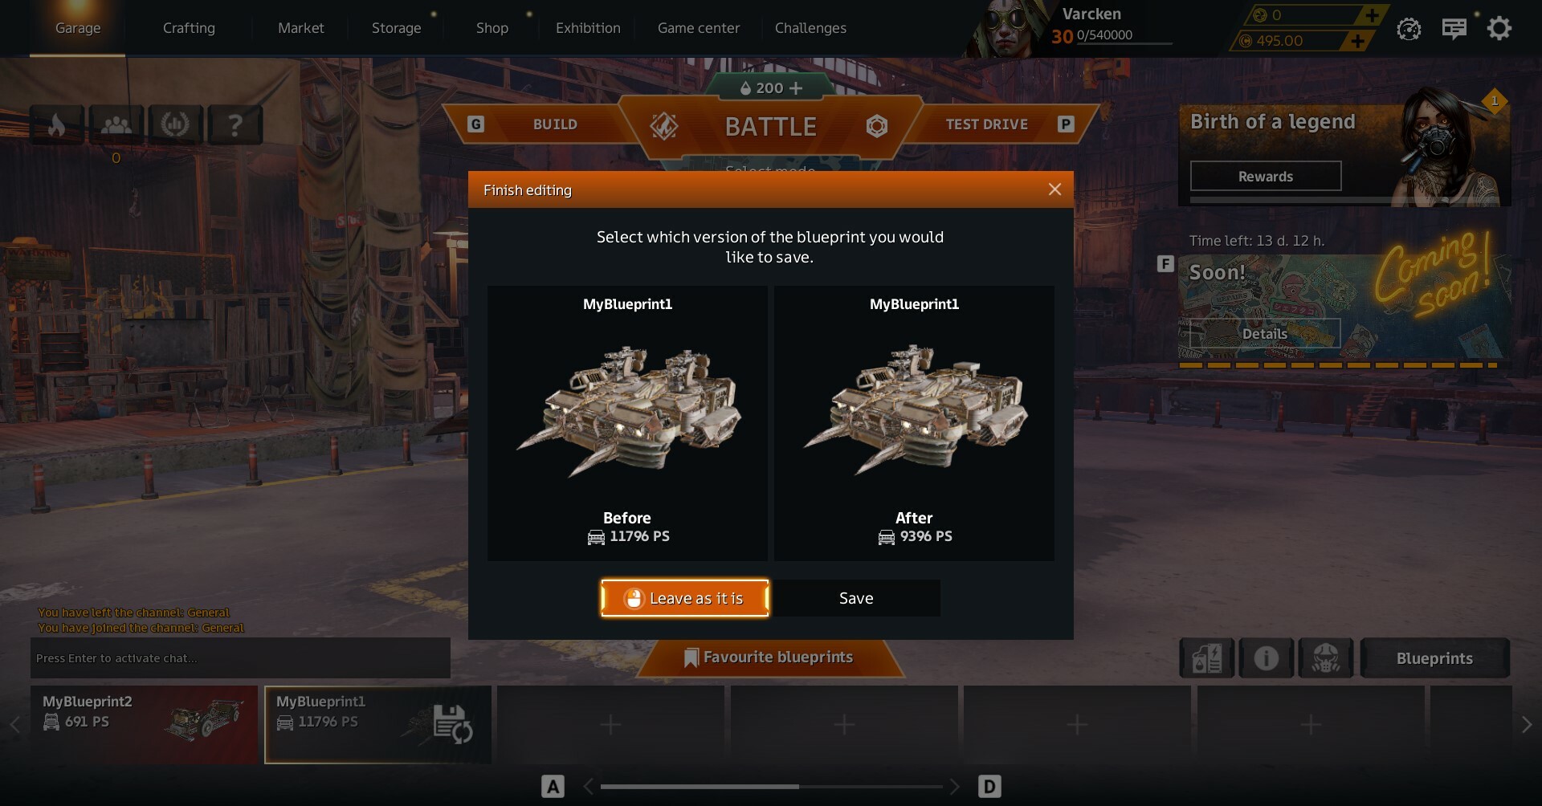This screenshot has width=1542, height=806.
Task: Open the chat messages icon
Action: click(x=1454, y=29)
